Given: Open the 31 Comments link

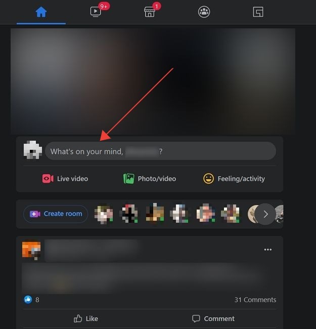Looking at the screenshot, I should [255, 300].
